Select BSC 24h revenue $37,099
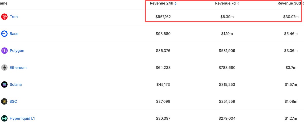The width and height of the screenshot is (304, 125). coord(163,101)
